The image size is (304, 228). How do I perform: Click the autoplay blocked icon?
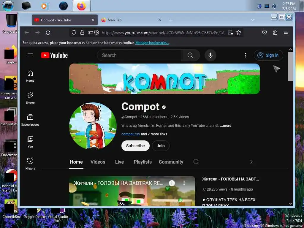pyautogui.click(x=96, y=33)
